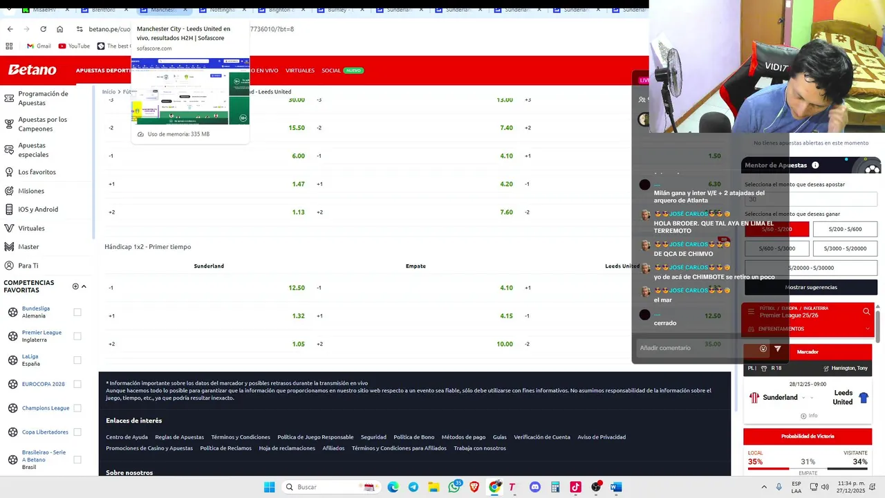Choose the S/3000 - S/20000 win range
The image size is (885, 498).
tap(845, 248)
